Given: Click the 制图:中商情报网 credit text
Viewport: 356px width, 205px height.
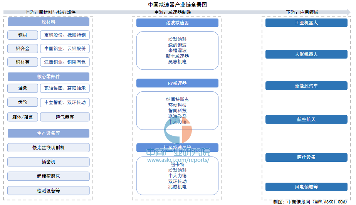Looking at the screenshot, I should (311, 202).
